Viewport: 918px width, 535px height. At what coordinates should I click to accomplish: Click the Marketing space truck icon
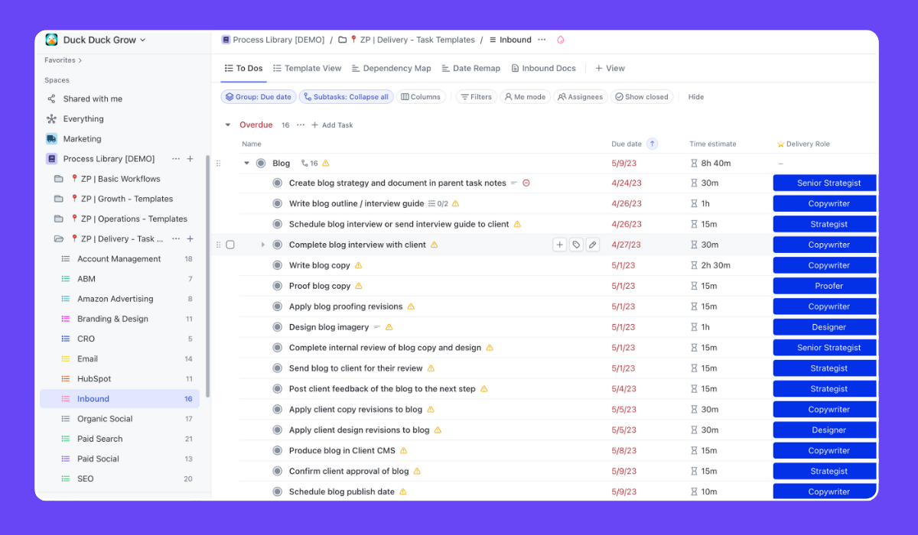click(51, 138)
